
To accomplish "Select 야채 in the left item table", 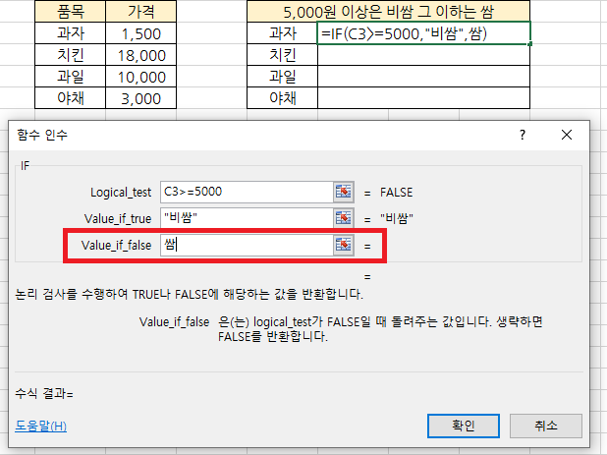I will click(x=70, y=98).
